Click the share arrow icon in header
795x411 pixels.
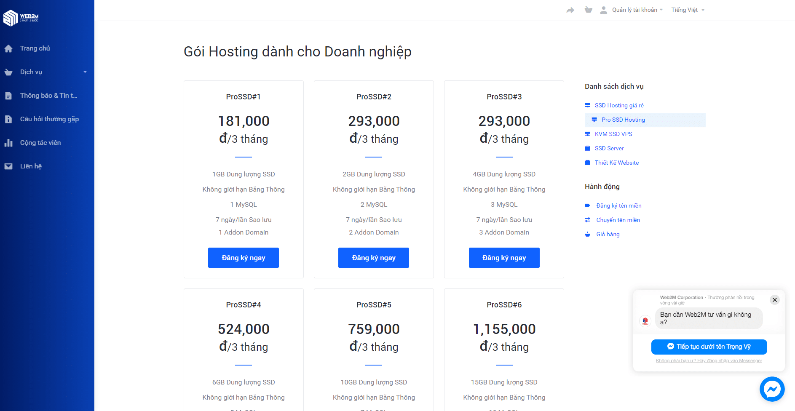pyautogui.click(x=570, y=10)
